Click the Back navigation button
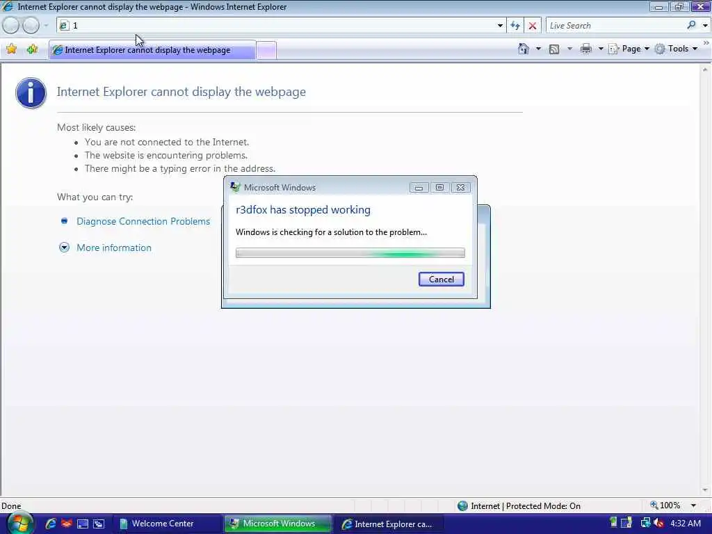This screenshot has height=534, width=712. point(11,26)
